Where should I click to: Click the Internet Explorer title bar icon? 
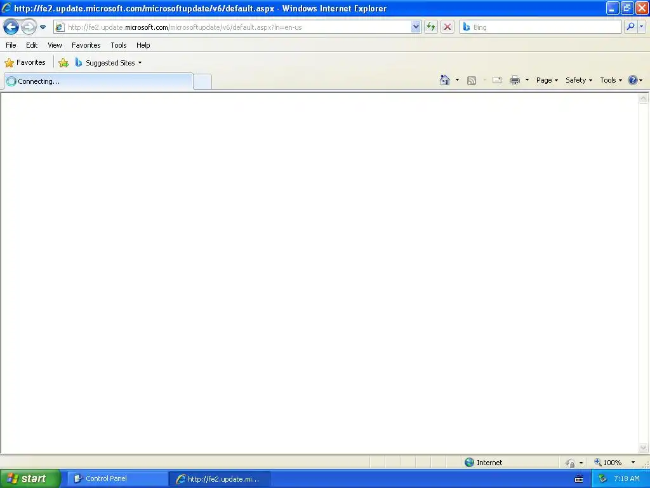6,8
